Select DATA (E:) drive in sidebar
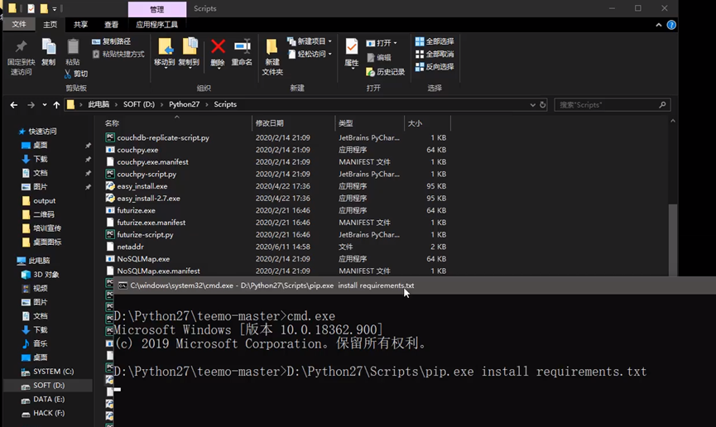 pos(48,399)
